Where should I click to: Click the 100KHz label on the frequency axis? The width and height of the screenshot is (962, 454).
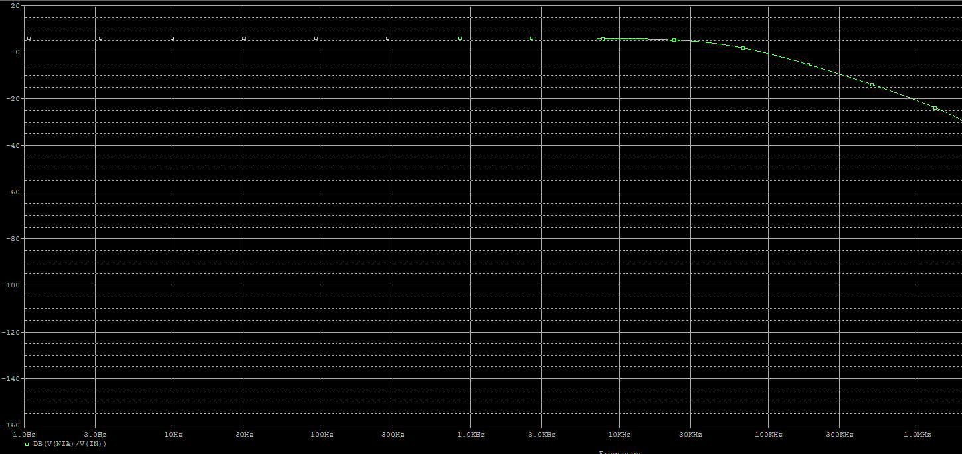click(768, 435)
